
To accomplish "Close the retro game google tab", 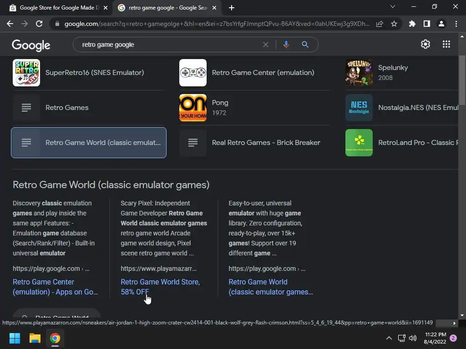I will [x=214, y=8].
